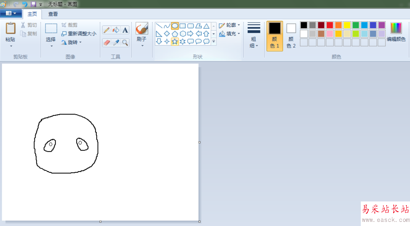The height and width of the screenshot is (226, 410).
Task: Choose the Rectangle shape
Action: pyautogui.click(x=182, y=26)
